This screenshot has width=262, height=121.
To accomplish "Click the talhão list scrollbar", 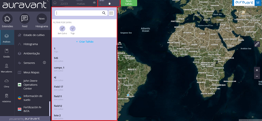I will [117, 68].
